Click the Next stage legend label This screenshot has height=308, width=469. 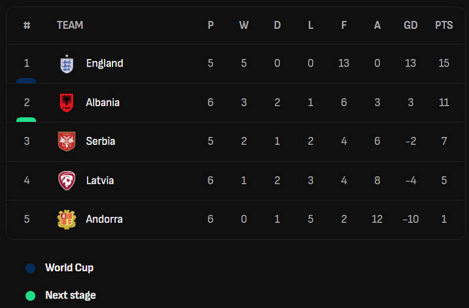click(x=70, y=295)
